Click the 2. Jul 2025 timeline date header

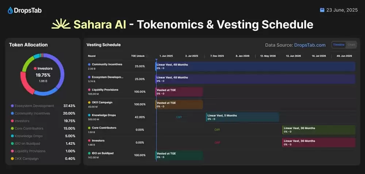(x=192, y=56)
